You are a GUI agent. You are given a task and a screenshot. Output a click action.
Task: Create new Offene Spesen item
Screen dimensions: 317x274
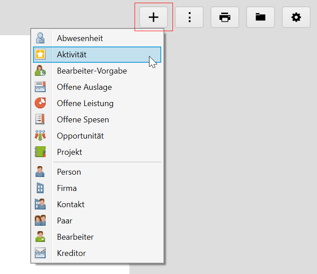[x=83, y=120]
